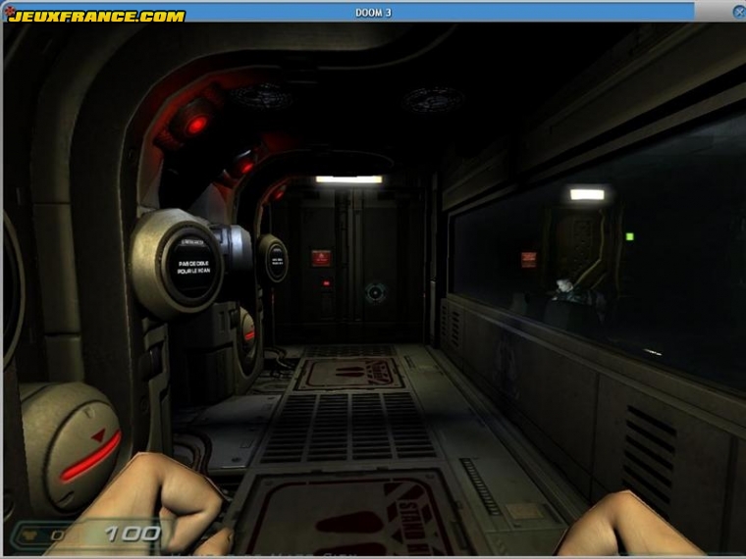The height and width of the screenshot is (559, 746).
Task: Click the small red light below the door warning sign
Action: [x=326, y=283]
